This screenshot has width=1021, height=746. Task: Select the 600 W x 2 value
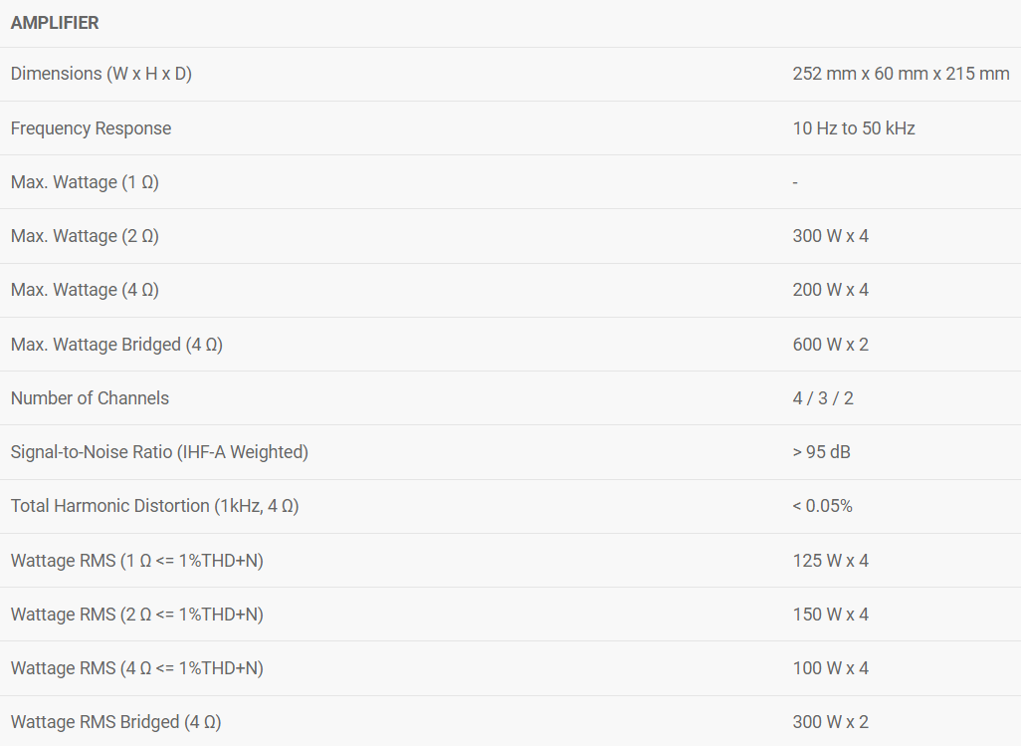tap(830, 345)
